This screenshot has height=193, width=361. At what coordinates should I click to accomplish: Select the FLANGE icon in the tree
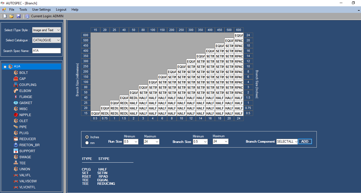pos(16,97)
